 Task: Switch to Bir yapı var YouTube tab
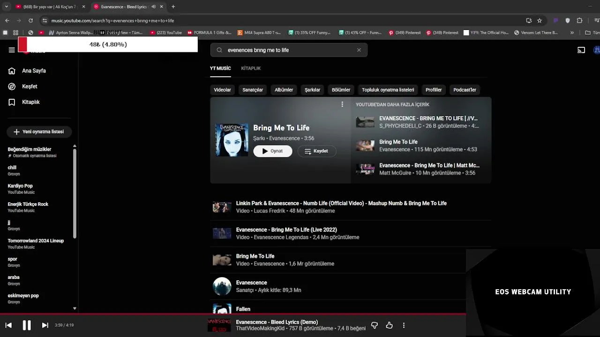click(50, 7)
